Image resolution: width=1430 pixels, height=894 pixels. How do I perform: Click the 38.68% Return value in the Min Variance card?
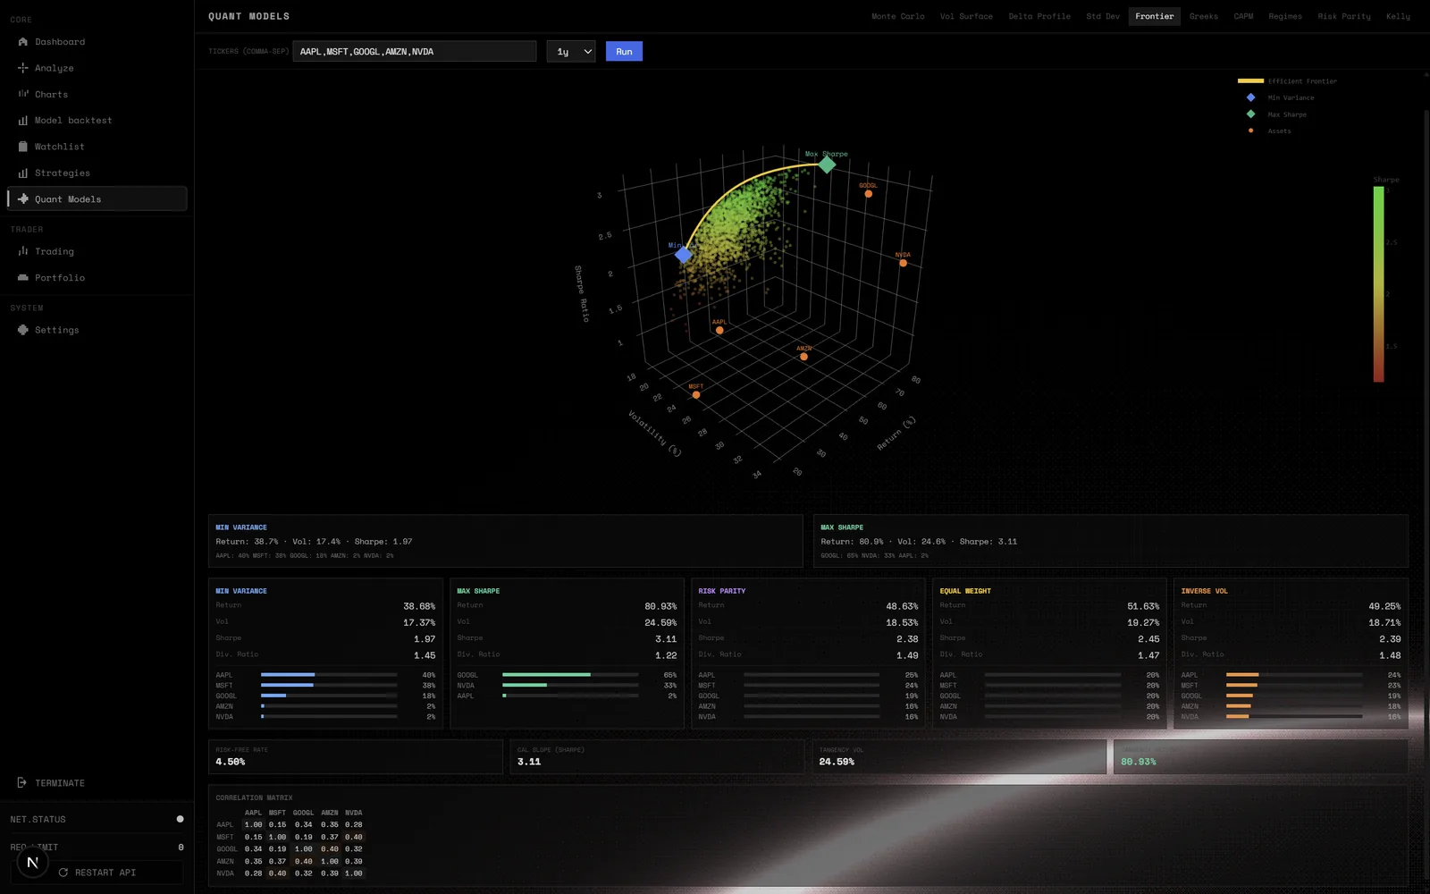click(419, 606)
